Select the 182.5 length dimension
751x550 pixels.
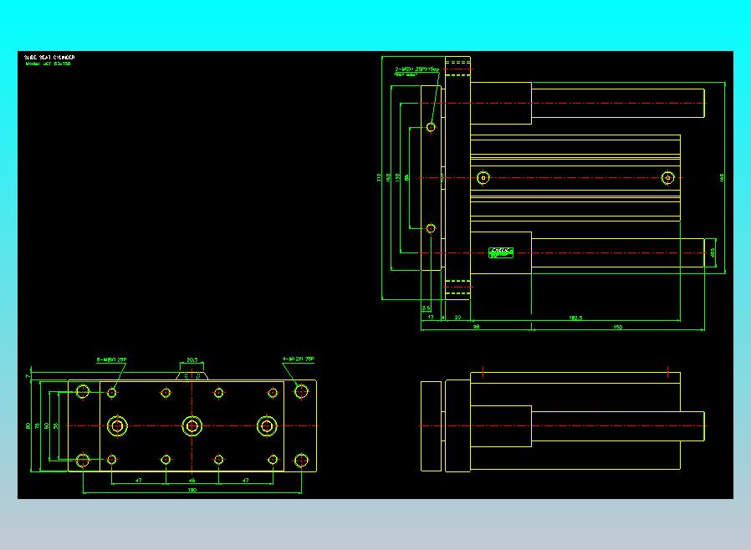tap(575, 318)
